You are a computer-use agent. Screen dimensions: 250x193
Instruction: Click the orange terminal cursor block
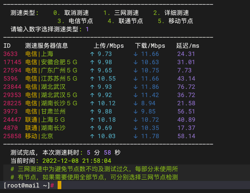coord(59,185)
